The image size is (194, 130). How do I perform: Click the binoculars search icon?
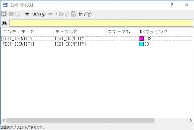point(4,23)
